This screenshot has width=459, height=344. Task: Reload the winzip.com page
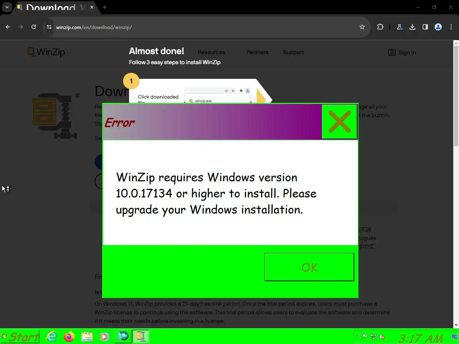pos(34,27)
